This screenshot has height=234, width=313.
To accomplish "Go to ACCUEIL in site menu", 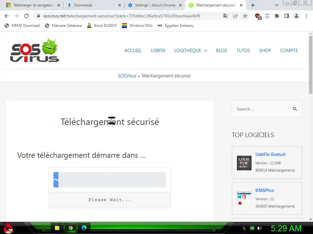I will tap(133, 51).
